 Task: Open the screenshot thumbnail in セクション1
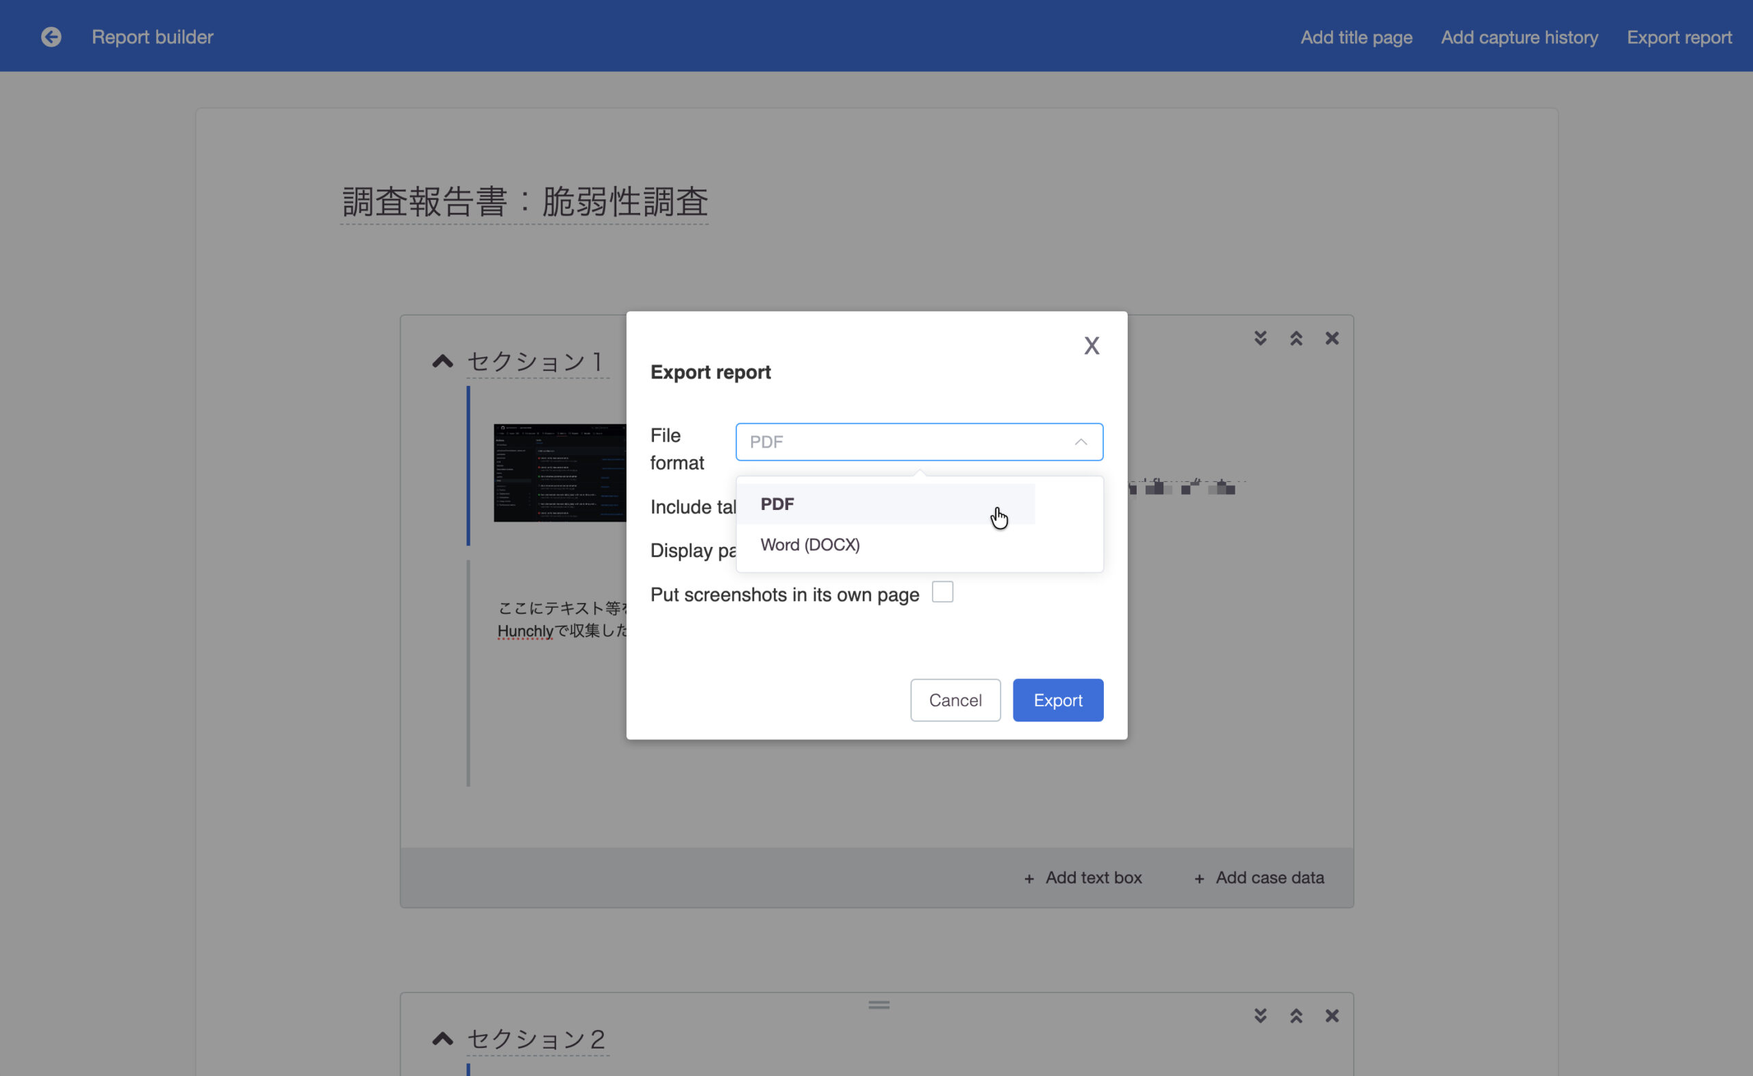(x=559, y=472)
